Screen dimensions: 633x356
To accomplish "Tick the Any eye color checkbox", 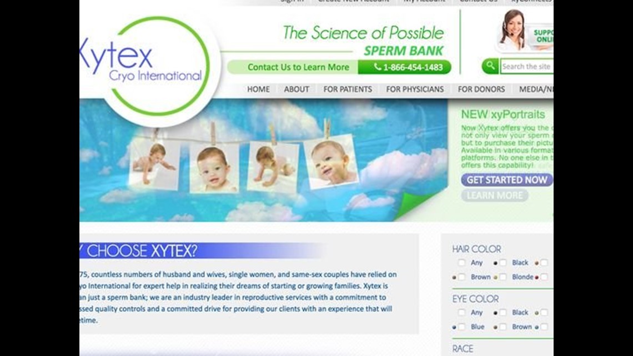I will click(461, 313).
